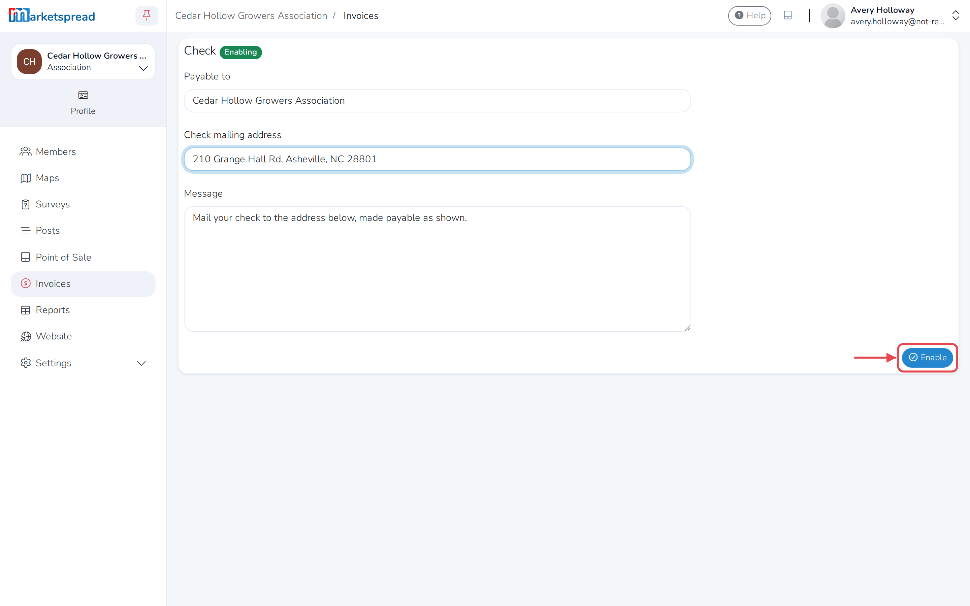
Task: Open the Profile card icon
Action: (83, 95)
